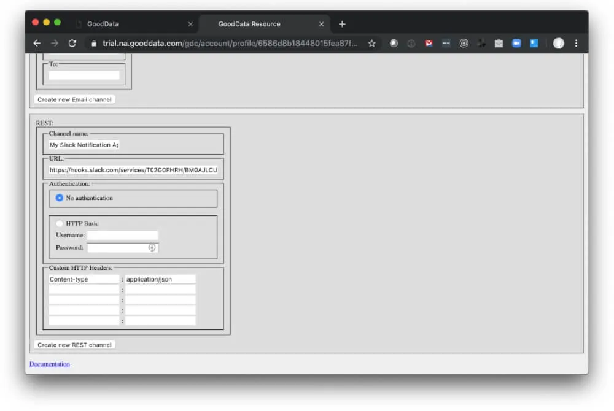Bookmark this page using the star icon
Screen dimensions: 614x411
click(x=372, y=44)
